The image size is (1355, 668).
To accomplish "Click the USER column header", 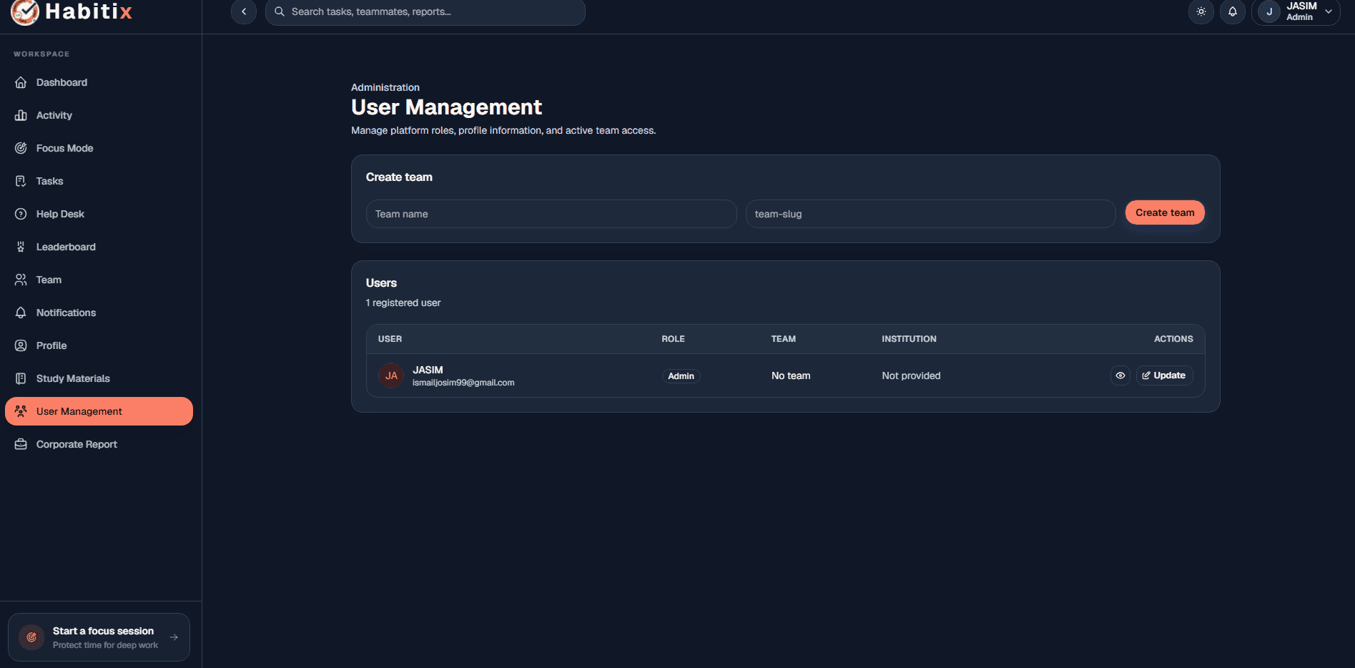I will [390, 339].
